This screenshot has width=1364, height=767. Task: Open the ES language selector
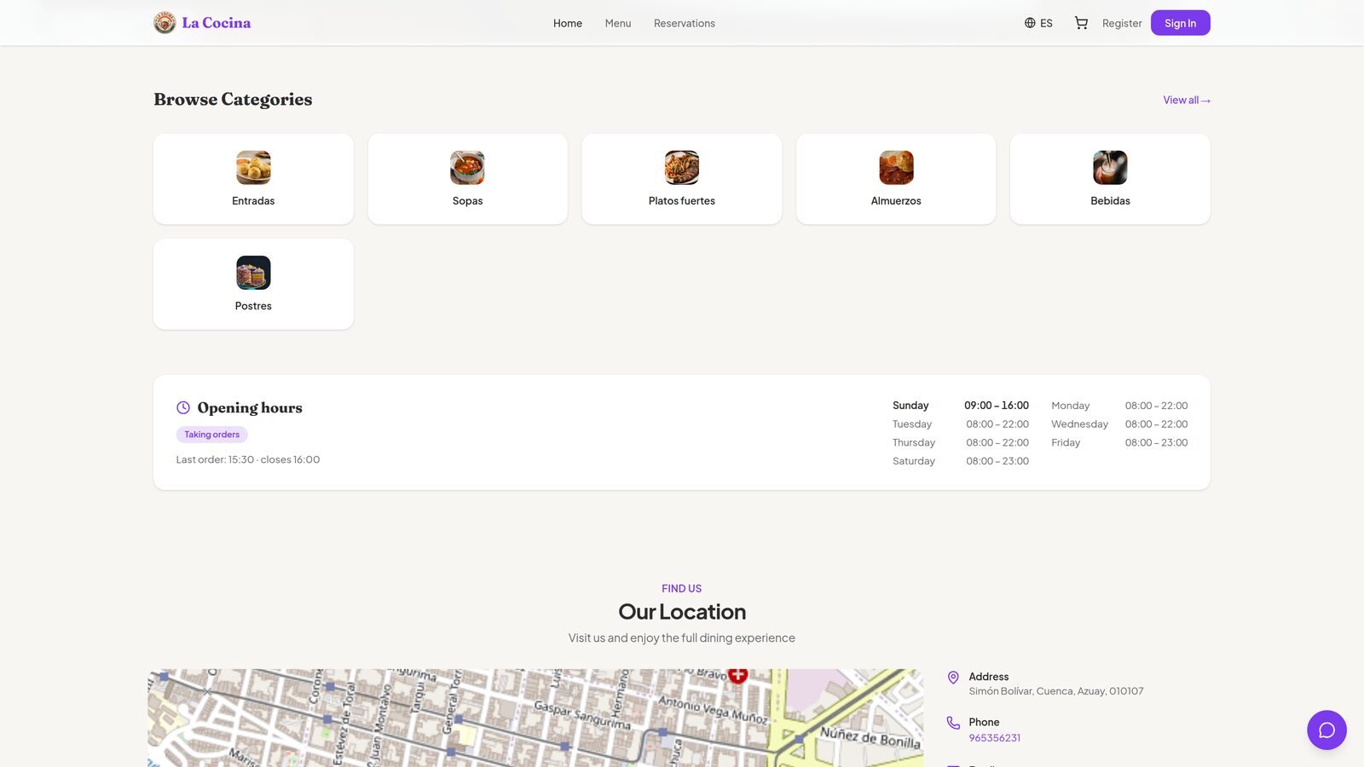click(1038, 23)
